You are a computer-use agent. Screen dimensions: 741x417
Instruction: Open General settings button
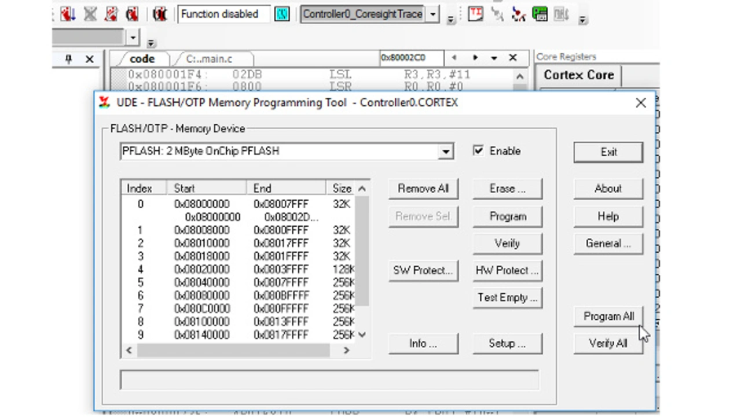(608, 243)
